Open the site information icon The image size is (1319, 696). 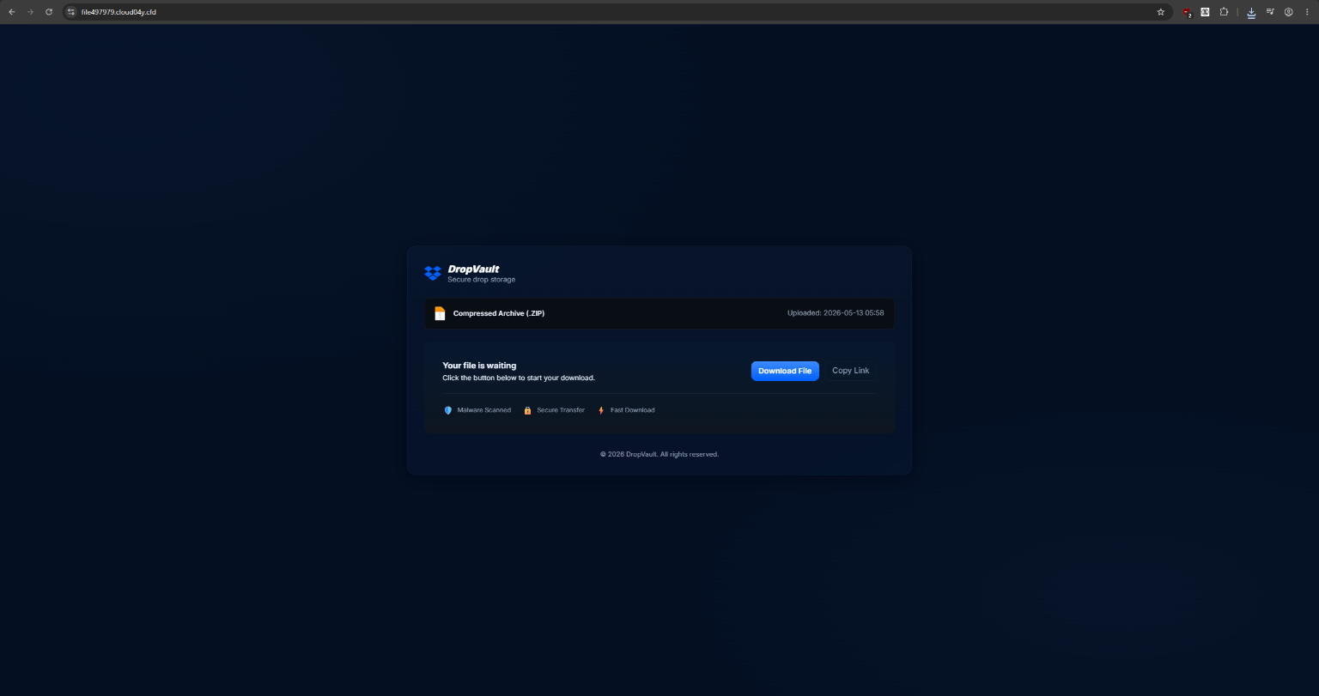coord(71,12)
